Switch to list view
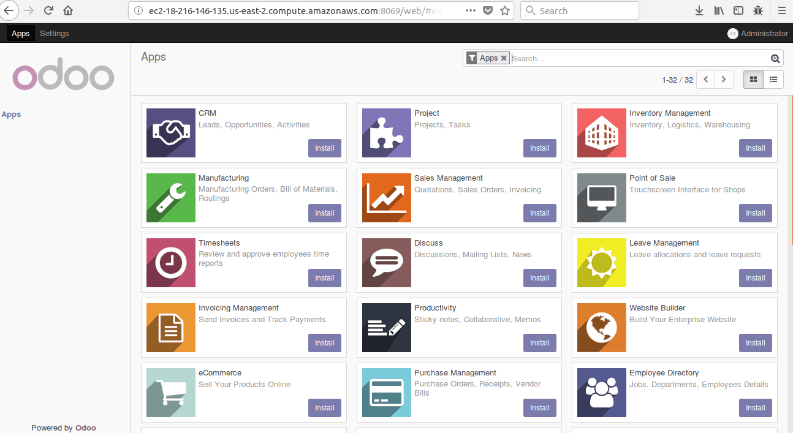The image size is (793, 433). click(x=773, y=80)
